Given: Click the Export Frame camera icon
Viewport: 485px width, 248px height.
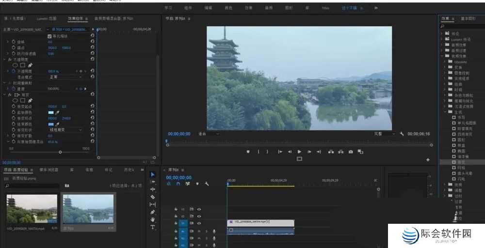Looking at the screenshot, I should pos(351,152).
